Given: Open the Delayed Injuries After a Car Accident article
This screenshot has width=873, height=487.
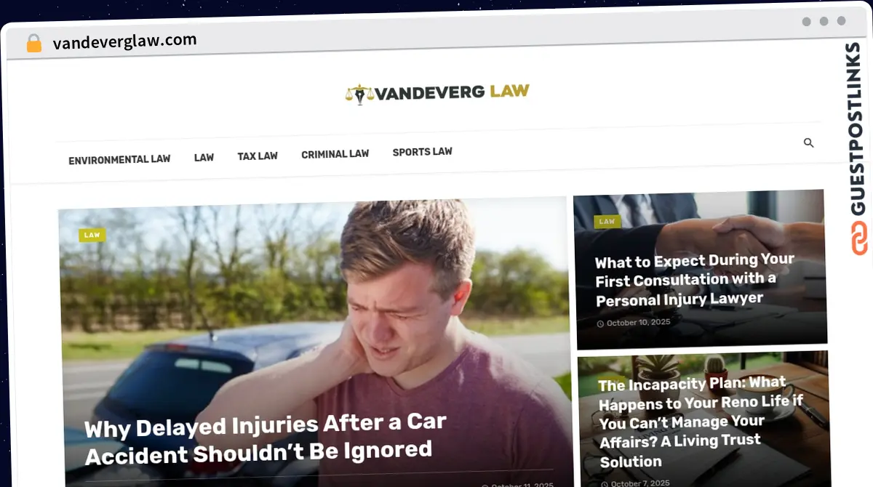Looking at the screenshot, I should coord(266,438).
